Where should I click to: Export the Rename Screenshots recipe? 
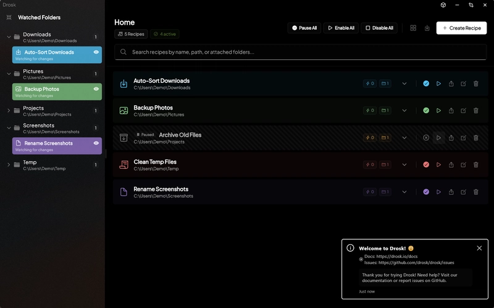coord(451,192)
